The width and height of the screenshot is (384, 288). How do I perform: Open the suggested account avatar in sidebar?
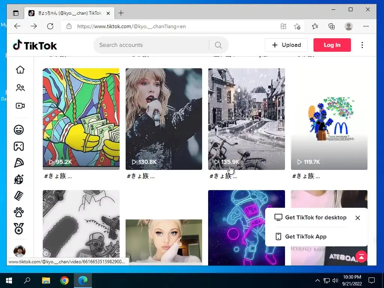click(19, 251)
